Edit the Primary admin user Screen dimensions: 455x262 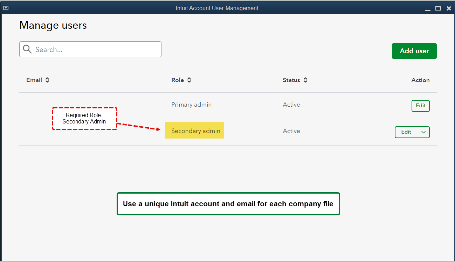click(x=421, y=106)
